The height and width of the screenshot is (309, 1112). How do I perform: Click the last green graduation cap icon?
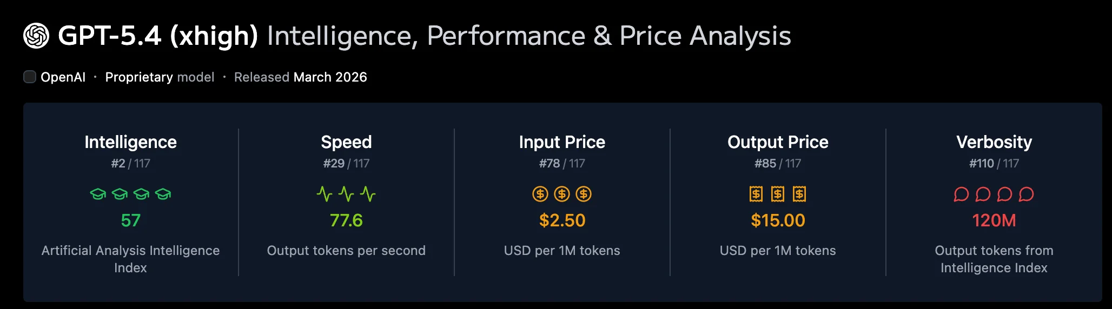coord(163,194)
